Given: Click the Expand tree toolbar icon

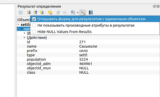Looking at the screenshot, I should pos(29,13).
